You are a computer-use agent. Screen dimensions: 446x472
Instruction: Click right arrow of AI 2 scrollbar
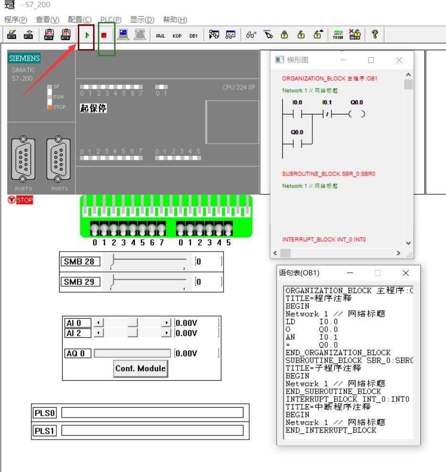tap(166, 333)
